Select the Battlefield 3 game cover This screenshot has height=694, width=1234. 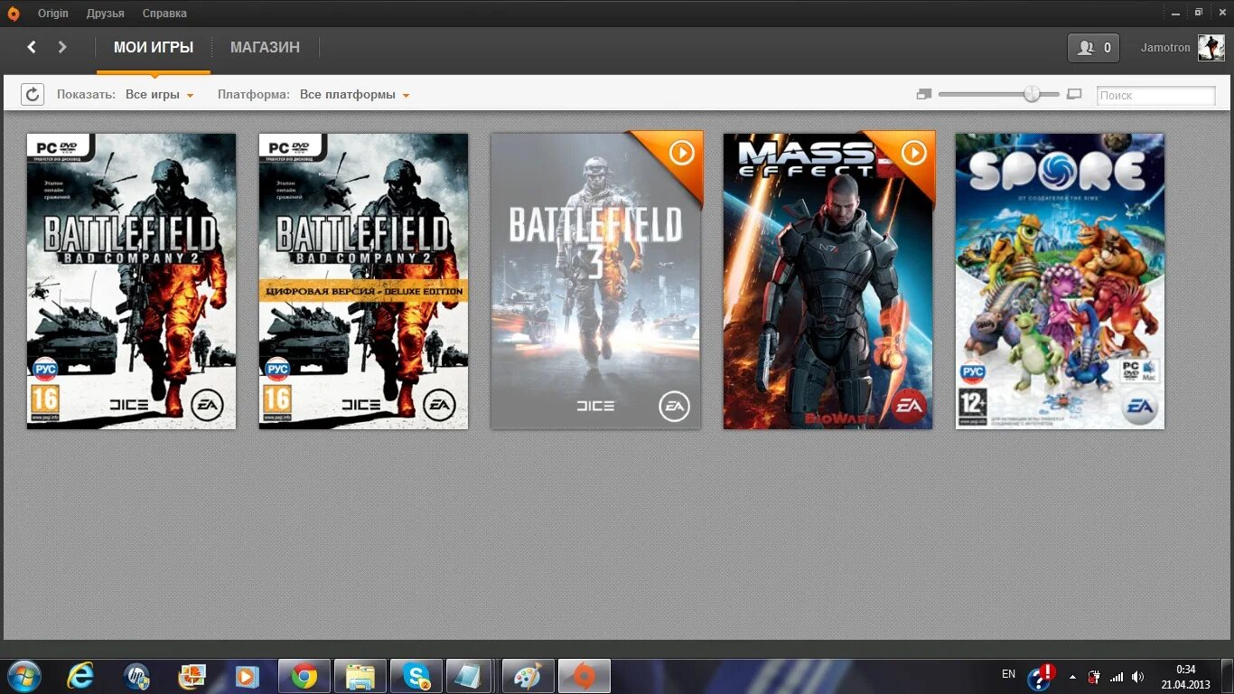595,281
